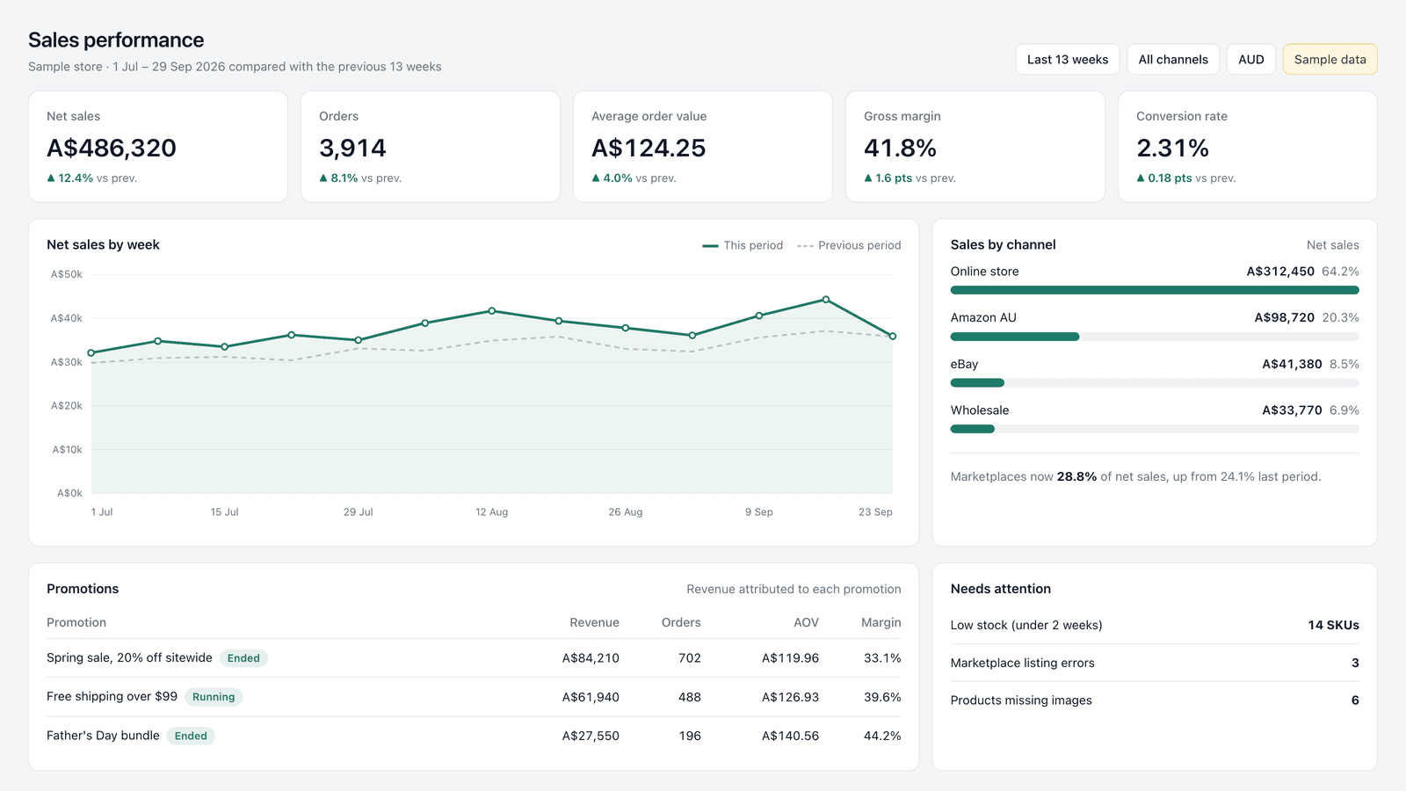The height and width of the screenshot is (791, 1406).
Task: Open the All channels filter
Action: (1173, 60)
